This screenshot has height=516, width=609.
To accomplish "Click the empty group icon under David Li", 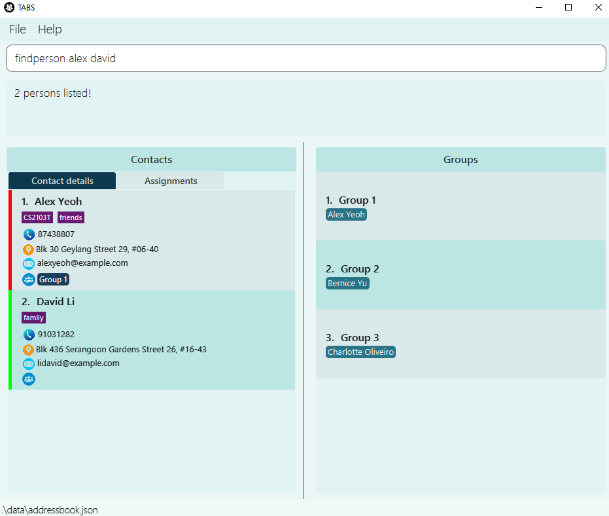I will pos(29,379).
